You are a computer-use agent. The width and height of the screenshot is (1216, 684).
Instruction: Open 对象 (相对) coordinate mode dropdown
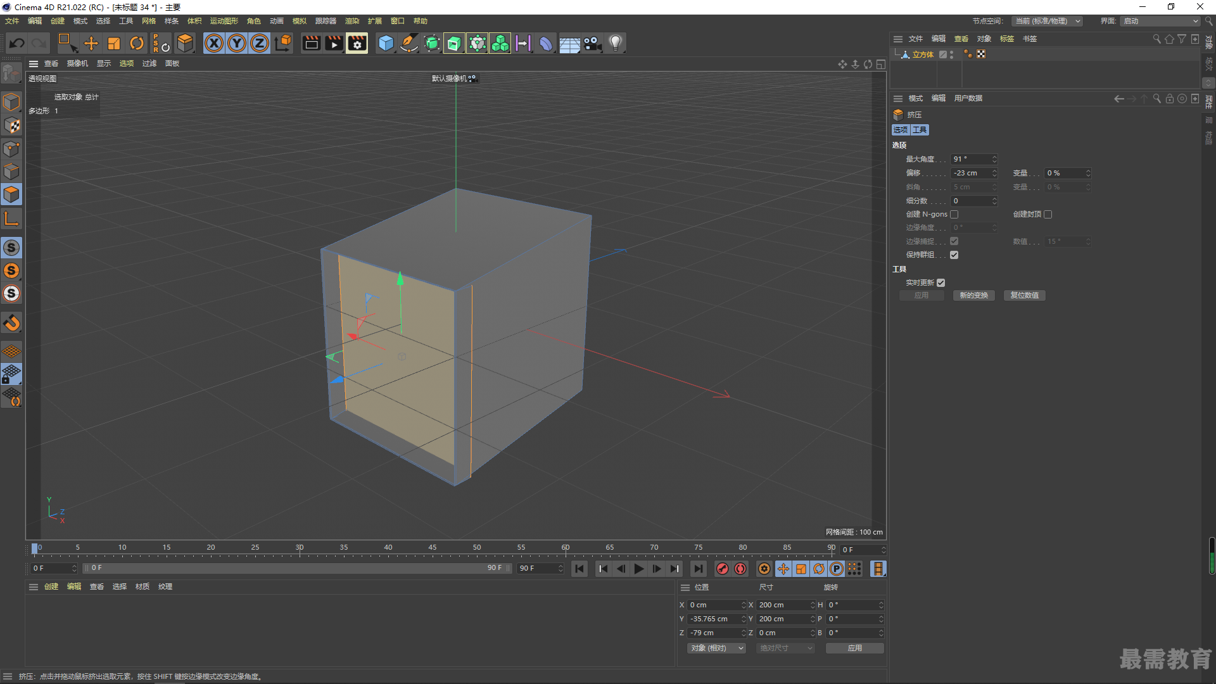coord(716,648)
